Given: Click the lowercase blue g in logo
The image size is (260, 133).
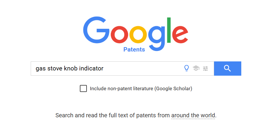Looking at the screenshot, I should (x=156, y=37).
